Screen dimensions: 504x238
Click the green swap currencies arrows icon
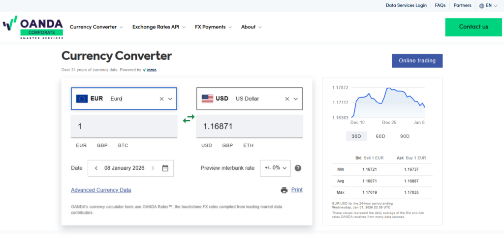click(189, 119)
